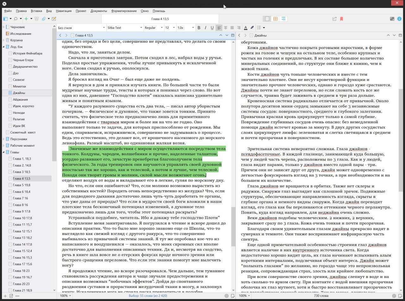Open the 'Проект' menu
The width and height of the screenshot is (405, 301).
(x=81, y=11)
